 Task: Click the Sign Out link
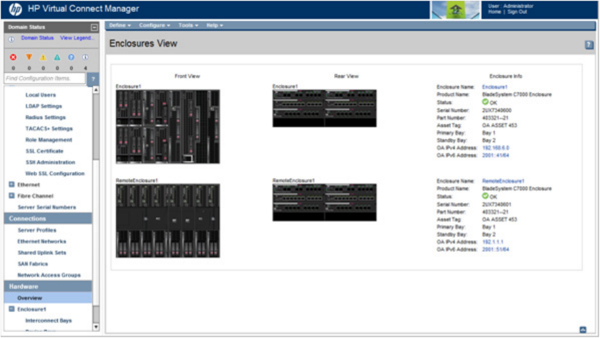517,12
